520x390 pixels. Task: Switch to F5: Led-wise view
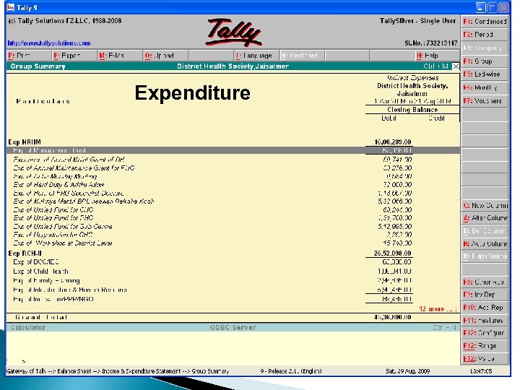point(485,74)
